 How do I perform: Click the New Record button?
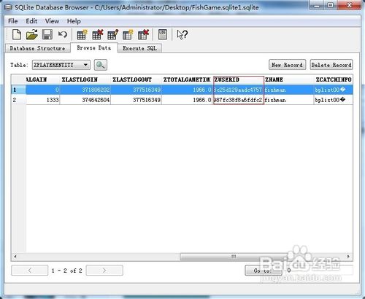[287, 65]
